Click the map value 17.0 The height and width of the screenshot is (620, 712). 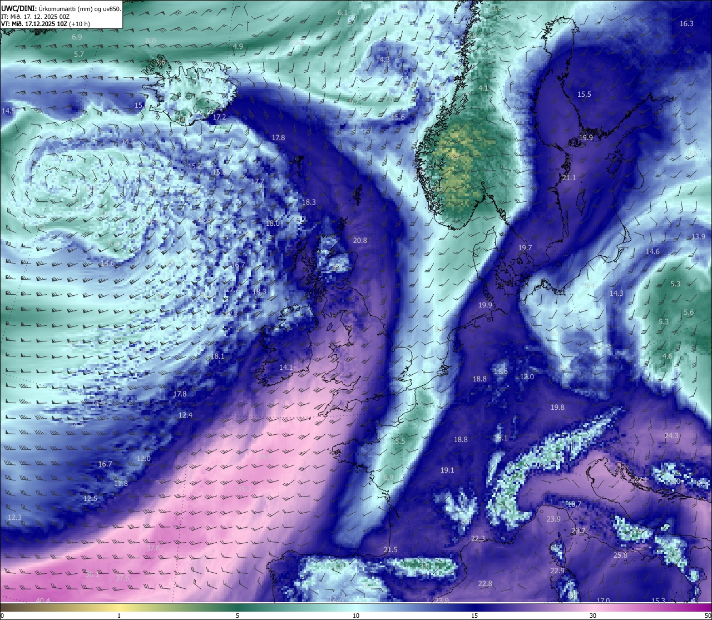[x=603, y=601]
